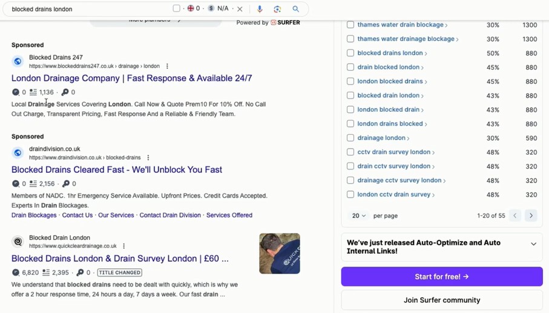Open Contact Drain Division sitelink
The image size is (549, 313).
[x=170, y=215]
